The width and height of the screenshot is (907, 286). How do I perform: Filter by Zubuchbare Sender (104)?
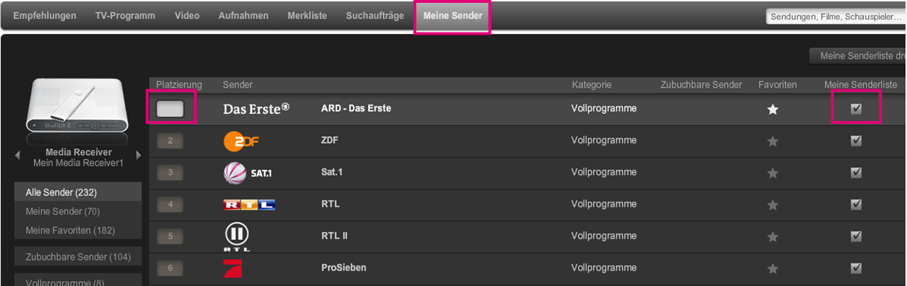tap(76, 256)
